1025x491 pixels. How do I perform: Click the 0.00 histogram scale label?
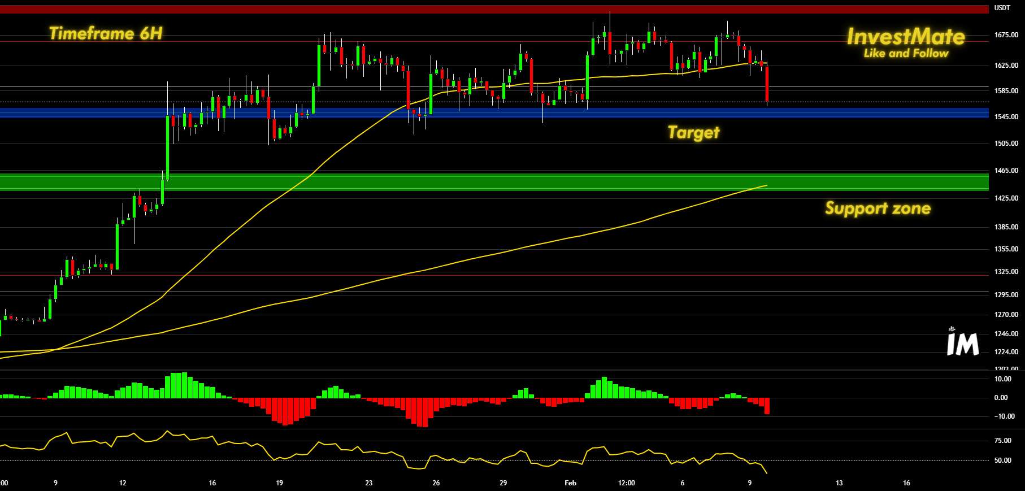(1001, 398)
